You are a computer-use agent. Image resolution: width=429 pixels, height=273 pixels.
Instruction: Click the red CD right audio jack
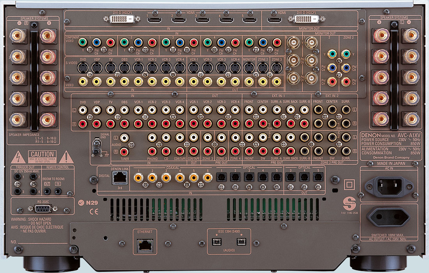(166, 151)
